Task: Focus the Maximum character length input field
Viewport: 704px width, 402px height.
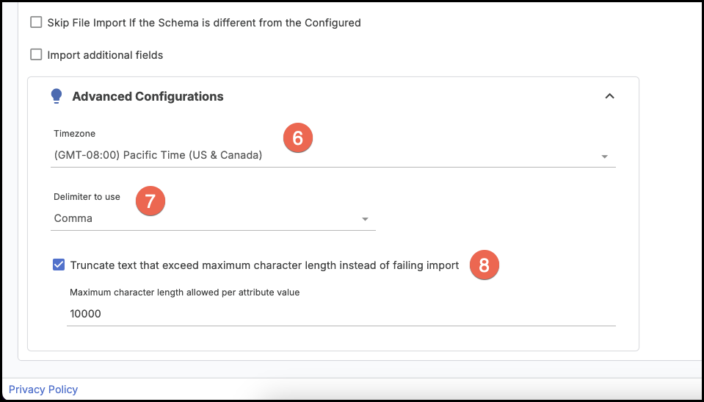Action: point(341,314)
